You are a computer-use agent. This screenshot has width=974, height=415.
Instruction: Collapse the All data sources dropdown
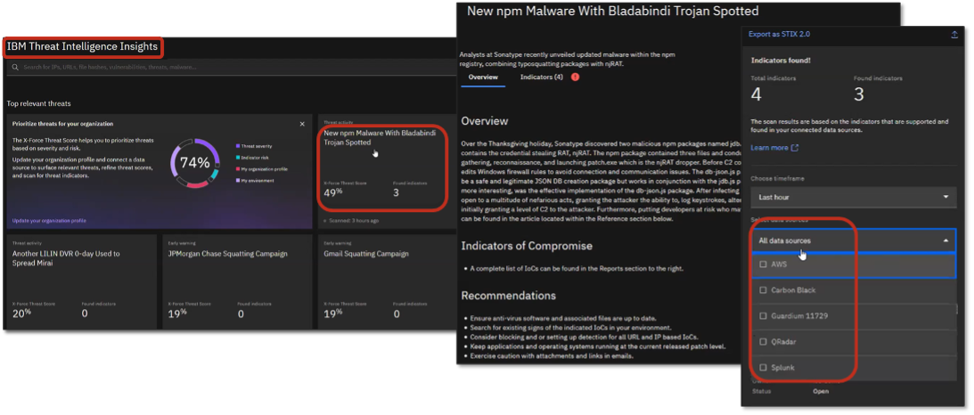tap(854, 240)
